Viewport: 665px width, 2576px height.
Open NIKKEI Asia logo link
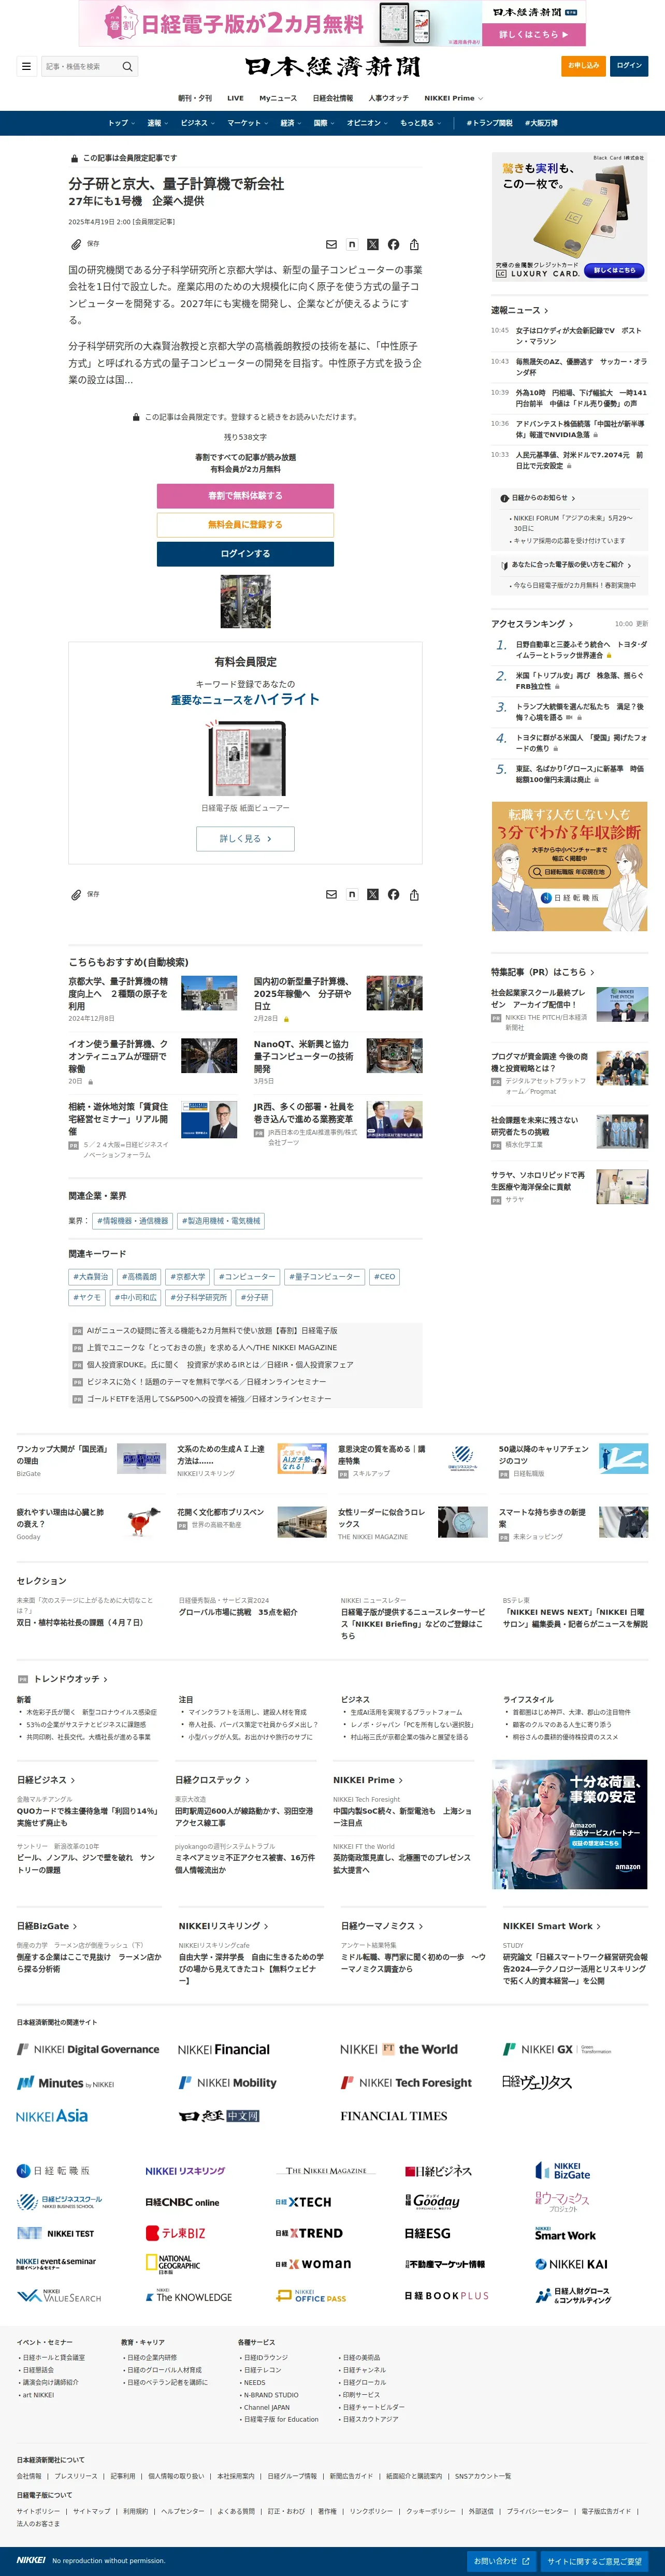52,2116
